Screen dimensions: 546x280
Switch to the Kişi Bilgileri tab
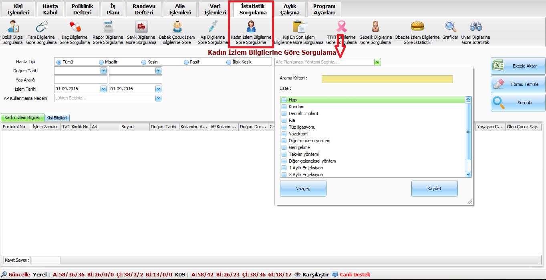tap(57, 118)
